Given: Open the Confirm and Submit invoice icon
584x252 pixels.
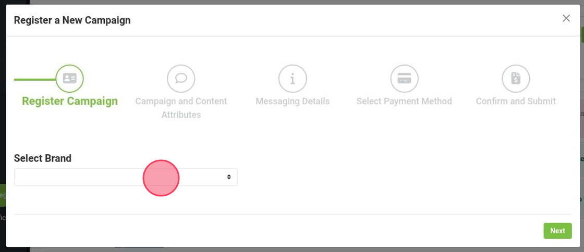Looking at the screenshot, I should [516, 79].
